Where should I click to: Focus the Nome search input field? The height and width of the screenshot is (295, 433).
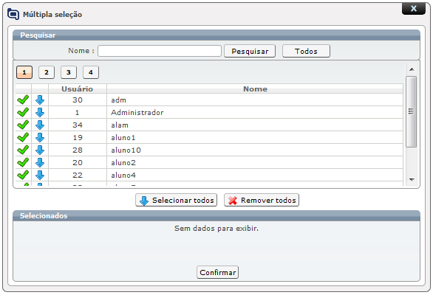160,51
